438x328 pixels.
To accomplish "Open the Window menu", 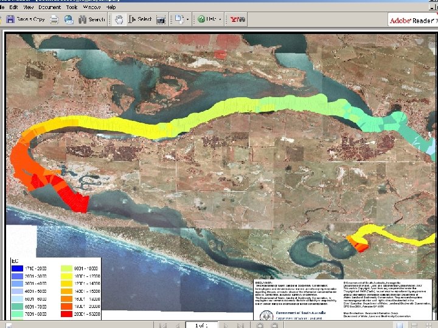I will (92, 7).
